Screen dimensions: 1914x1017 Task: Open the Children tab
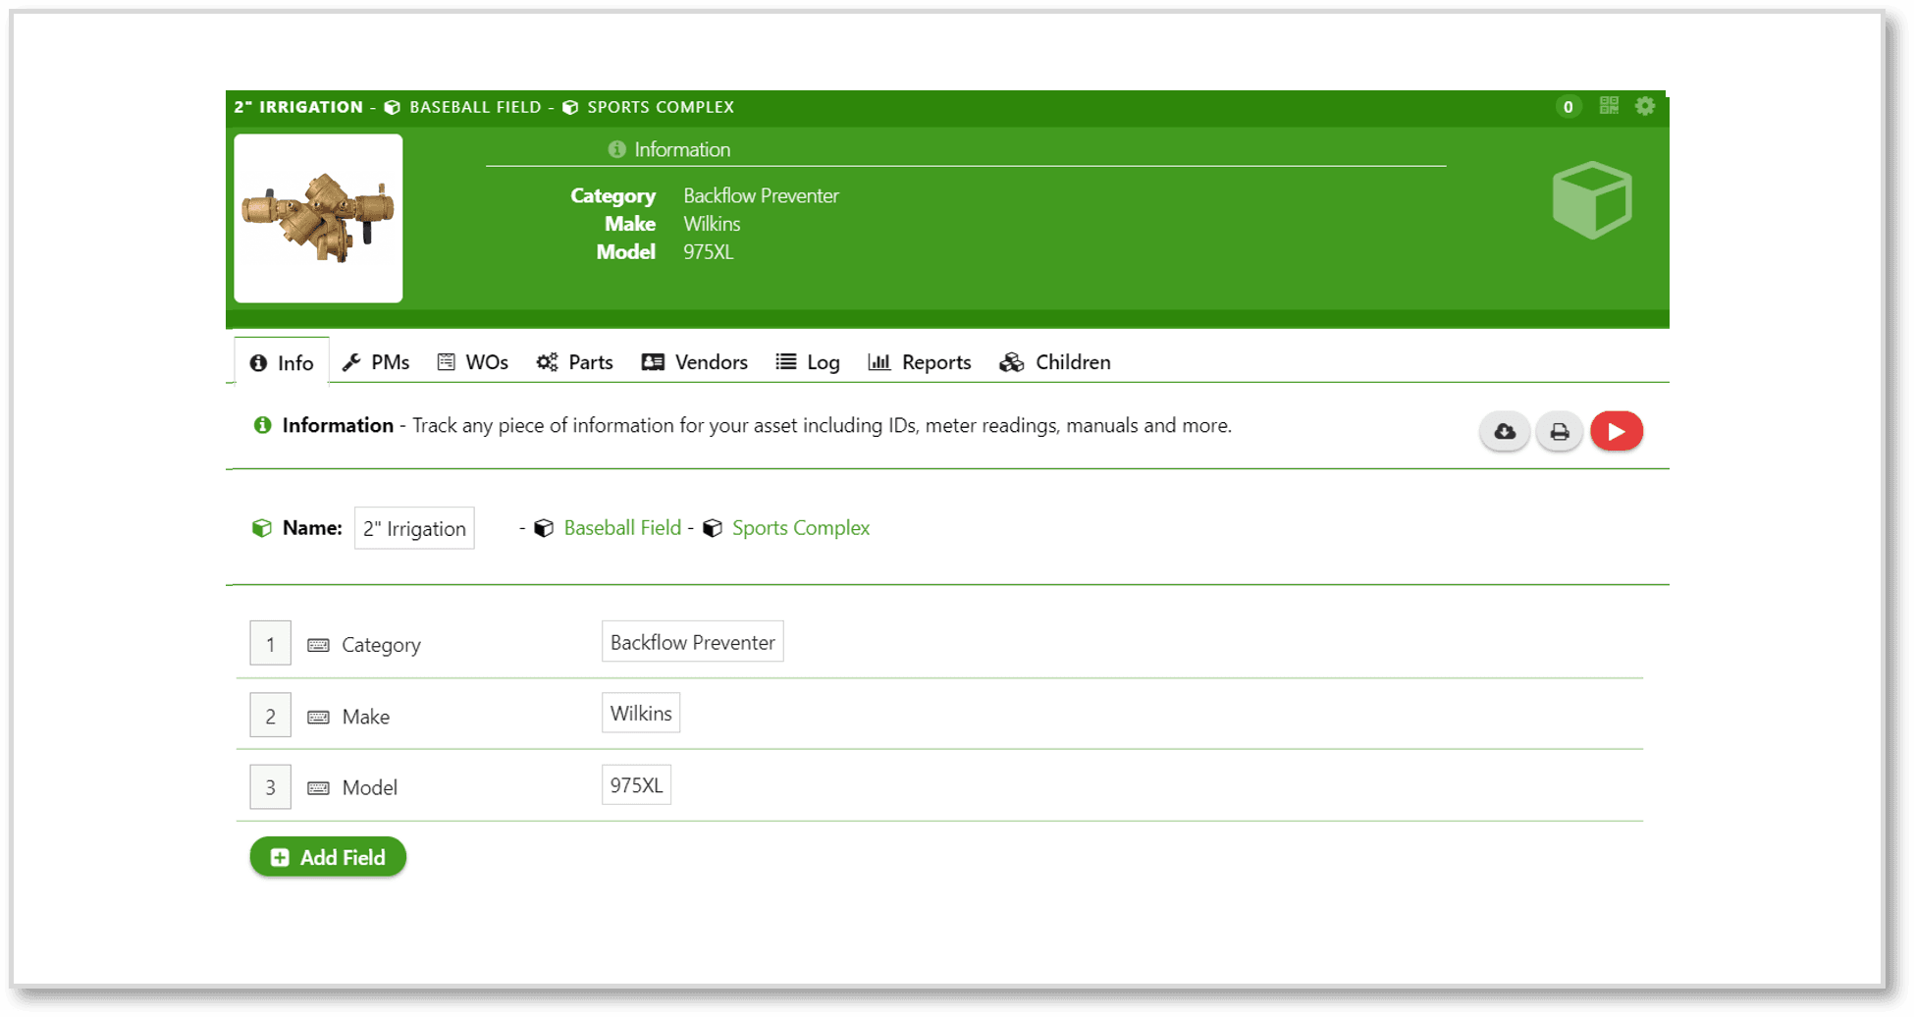[1055, 362]
